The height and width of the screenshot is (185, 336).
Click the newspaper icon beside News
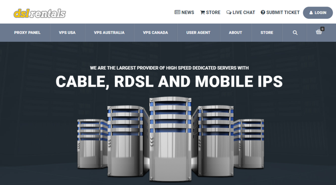(x=177, y=12)
